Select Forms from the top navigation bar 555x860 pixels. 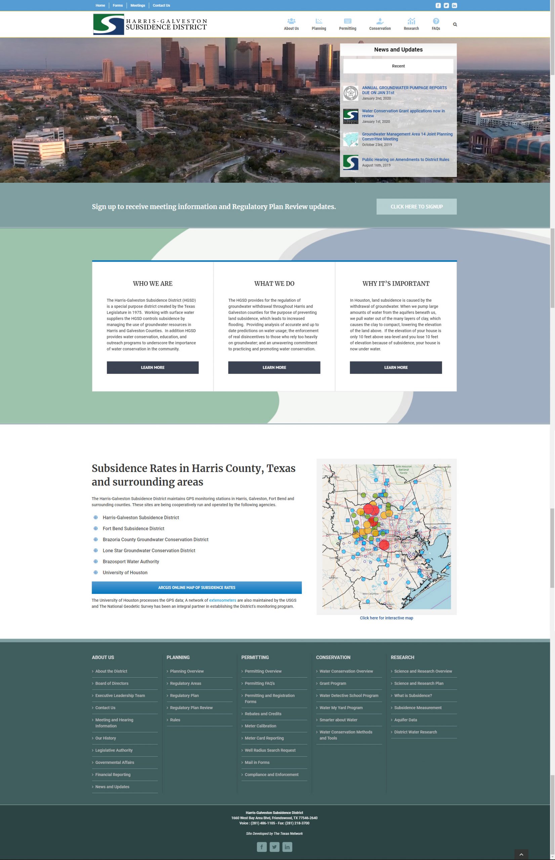pyautogui.click(x=118, y=5)
